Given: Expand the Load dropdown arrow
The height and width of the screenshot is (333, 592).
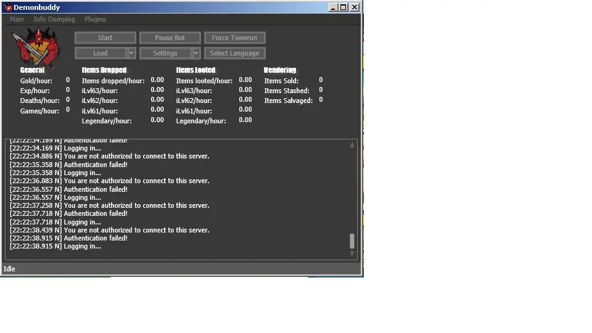Looking at the screenshot, I should (x=131, y=53).
